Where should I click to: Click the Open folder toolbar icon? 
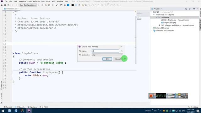2,5
